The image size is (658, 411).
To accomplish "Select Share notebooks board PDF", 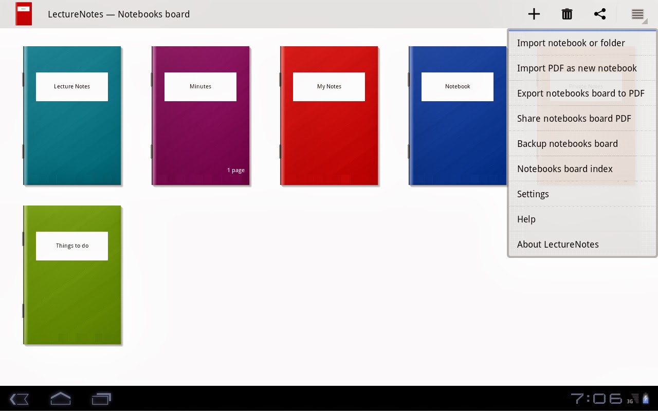I will (582, 119).
